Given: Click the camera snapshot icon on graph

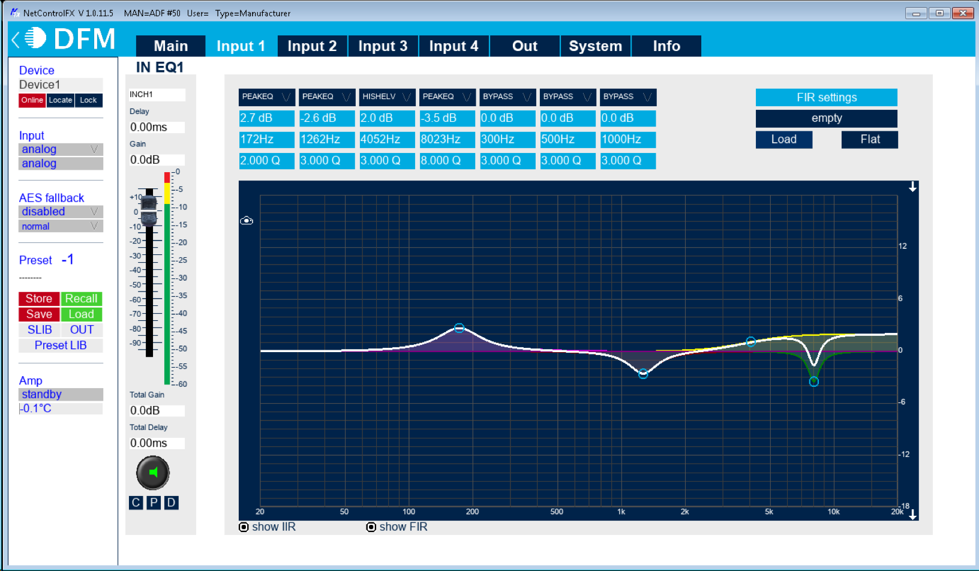Looking at the screenshot, I should click(x=247, y=221).
